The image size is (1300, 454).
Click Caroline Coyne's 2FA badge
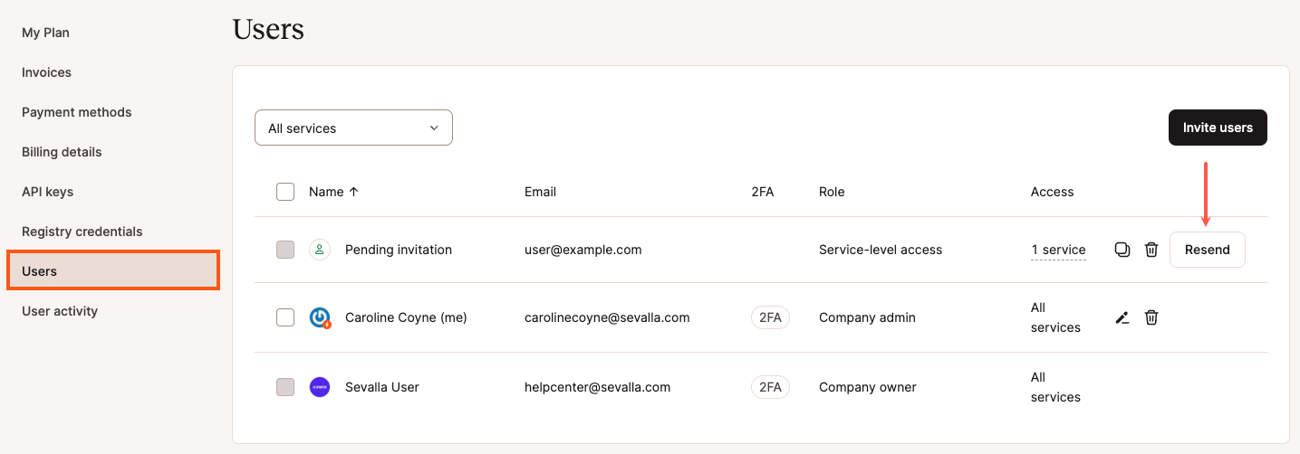[x=770, y=317]
